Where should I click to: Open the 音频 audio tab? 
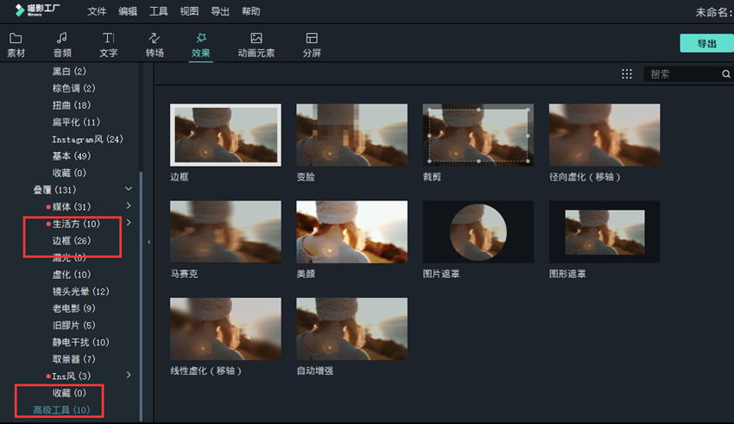(x=62, y=45)
